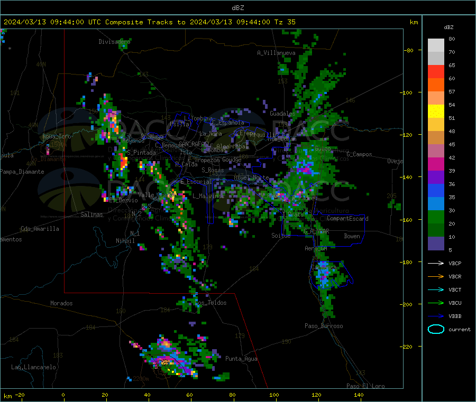Click the S_Pintada place label

pos(141,153)
